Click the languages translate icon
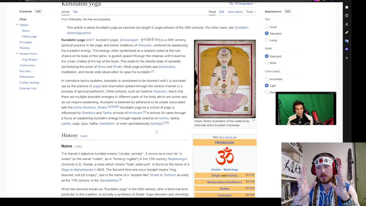The width and height of the screenshot is (366, 206). coord(231,3)
